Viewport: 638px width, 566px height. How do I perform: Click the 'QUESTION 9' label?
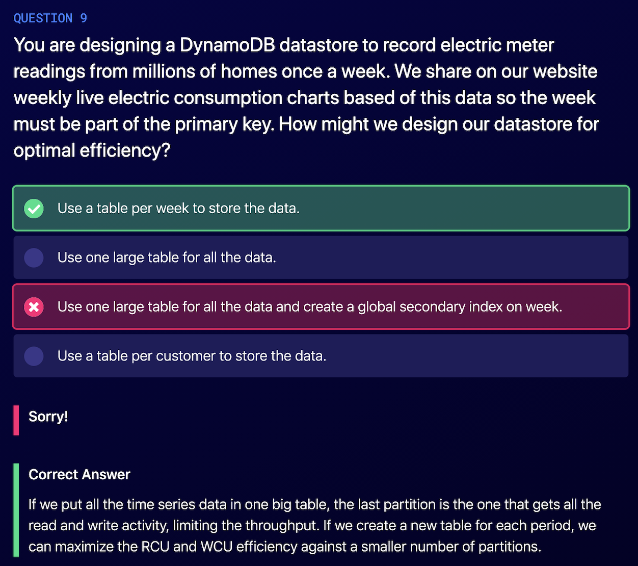click(50, 18)
